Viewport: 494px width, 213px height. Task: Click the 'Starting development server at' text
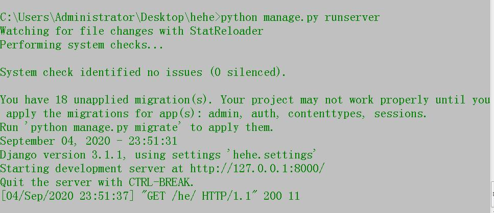click(x=91, y=168)
